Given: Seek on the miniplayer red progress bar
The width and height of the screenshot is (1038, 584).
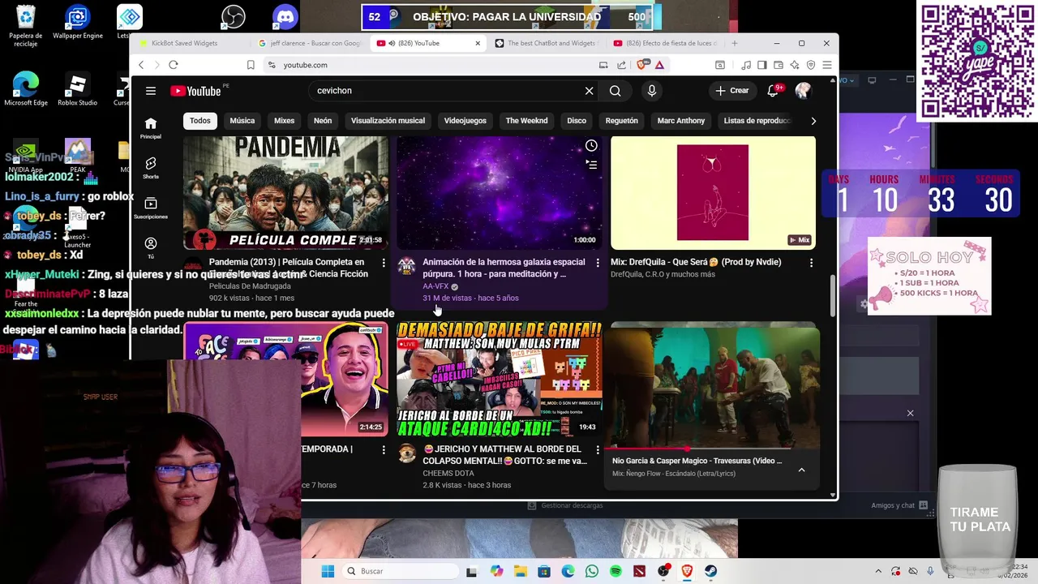Looking at the screenshot, I should tap(712, 448).
